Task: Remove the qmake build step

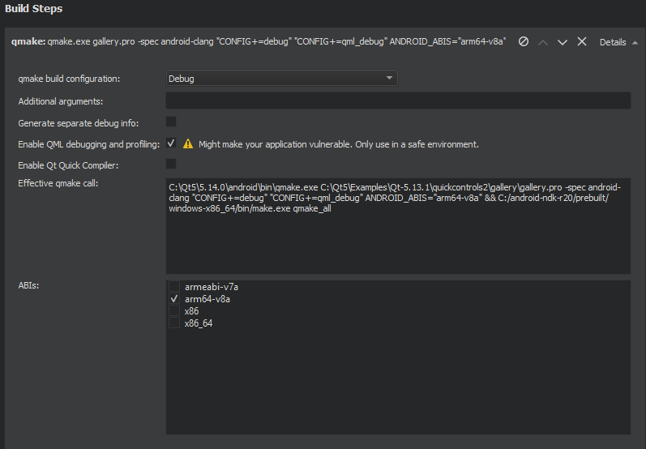Action: [x=582, y=41]
